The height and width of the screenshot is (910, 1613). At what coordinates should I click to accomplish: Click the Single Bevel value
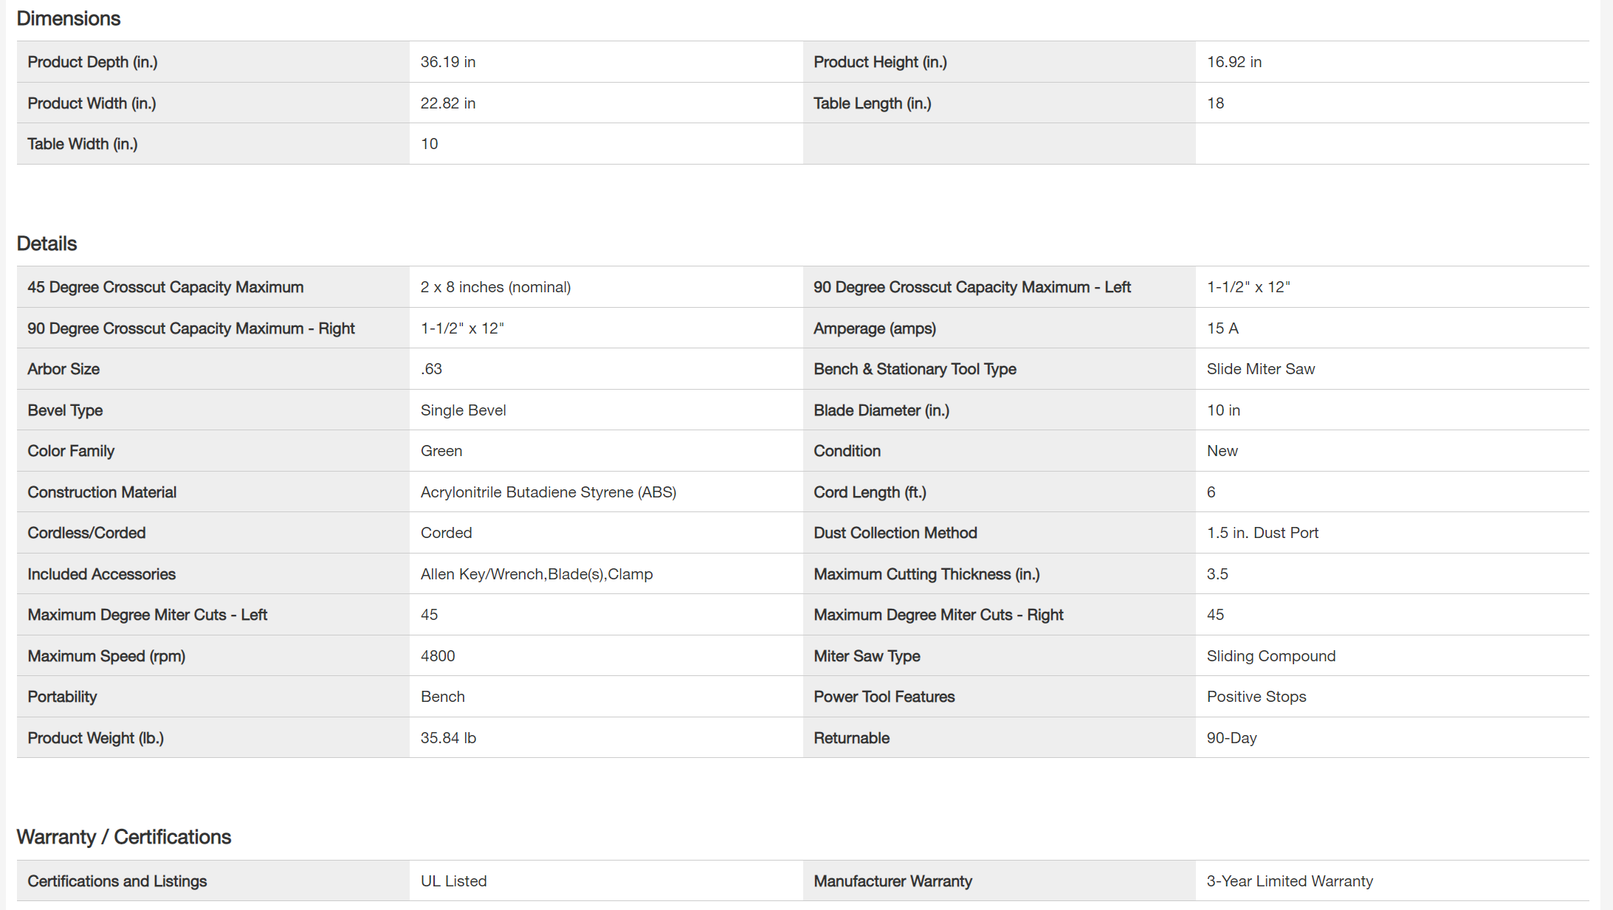pyautogui.click(x=463, y=410)
